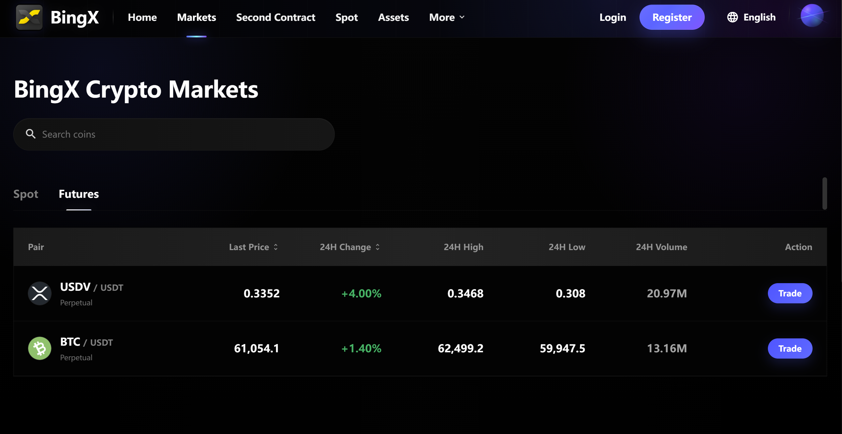Screen dimensions: 842x434
Task: Open Spot in top navigation
Action: (x=346, y=17)
